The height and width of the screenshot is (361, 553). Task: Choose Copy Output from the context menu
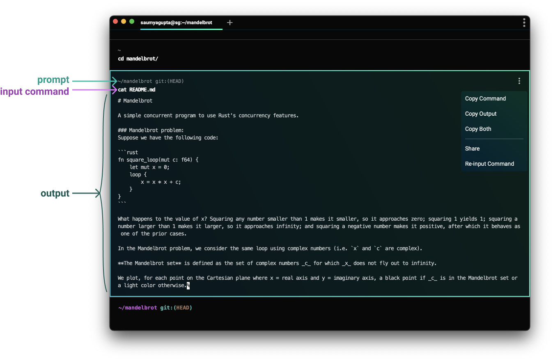(481, 114)
